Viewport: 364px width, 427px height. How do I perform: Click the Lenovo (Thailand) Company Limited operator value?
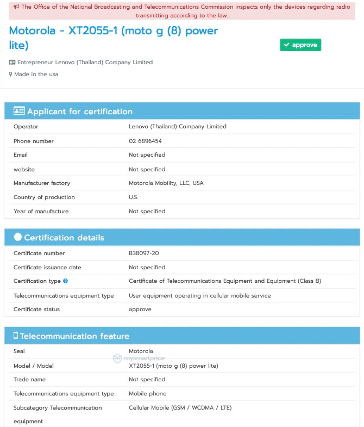click(177, 126)
